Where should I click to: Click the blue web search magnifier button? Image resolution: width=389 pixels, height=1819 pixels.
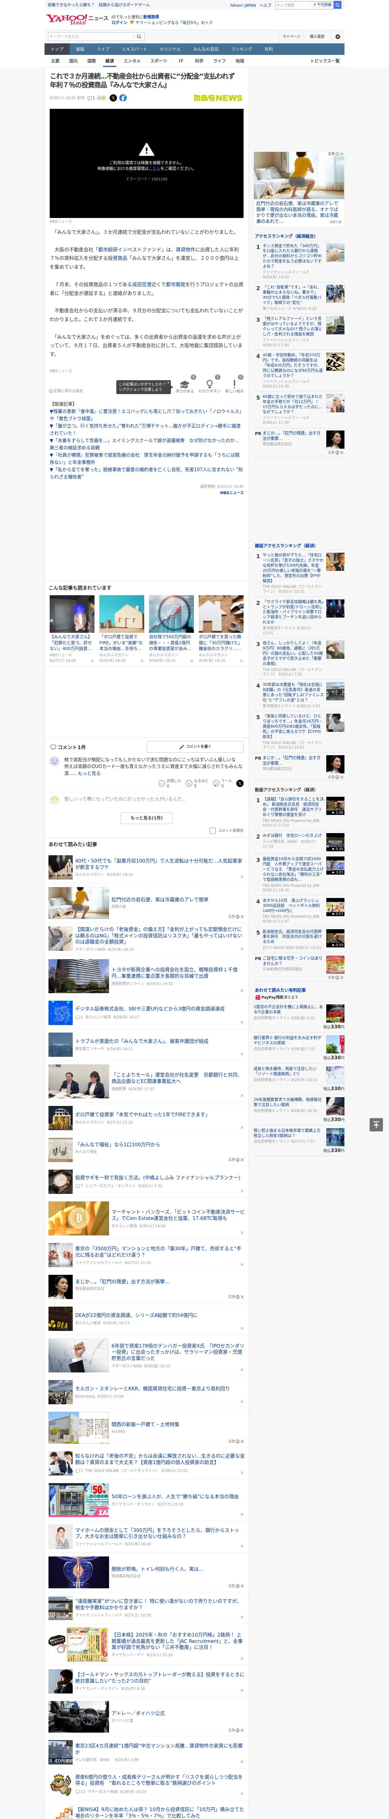pos(337,5)
